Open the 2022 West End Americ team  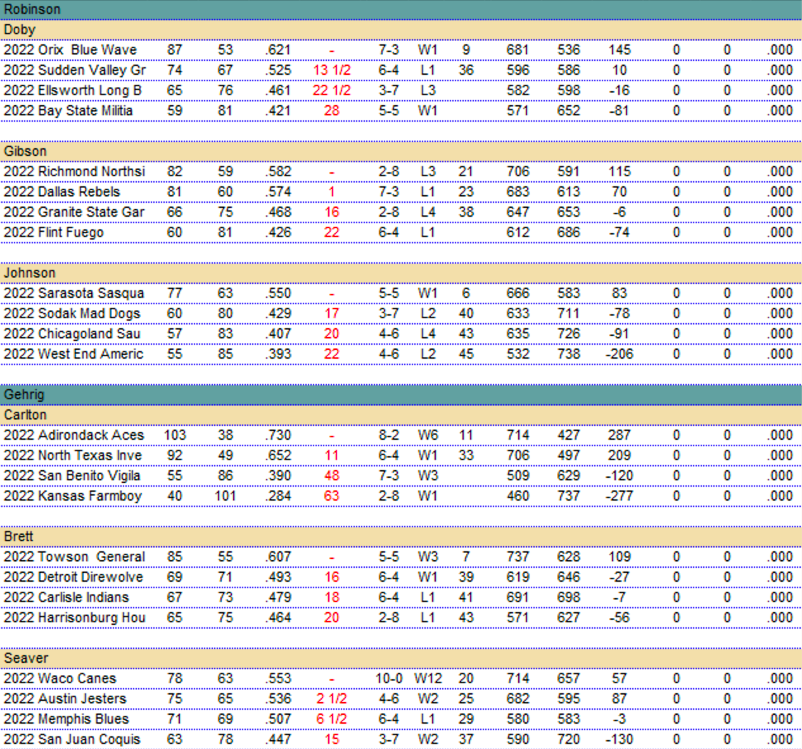click(x=73, y=354)
